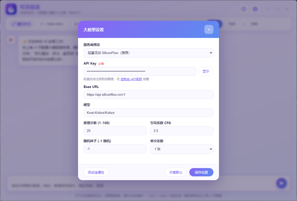Click the 恢复默认 button

click(x=176, y=172)
